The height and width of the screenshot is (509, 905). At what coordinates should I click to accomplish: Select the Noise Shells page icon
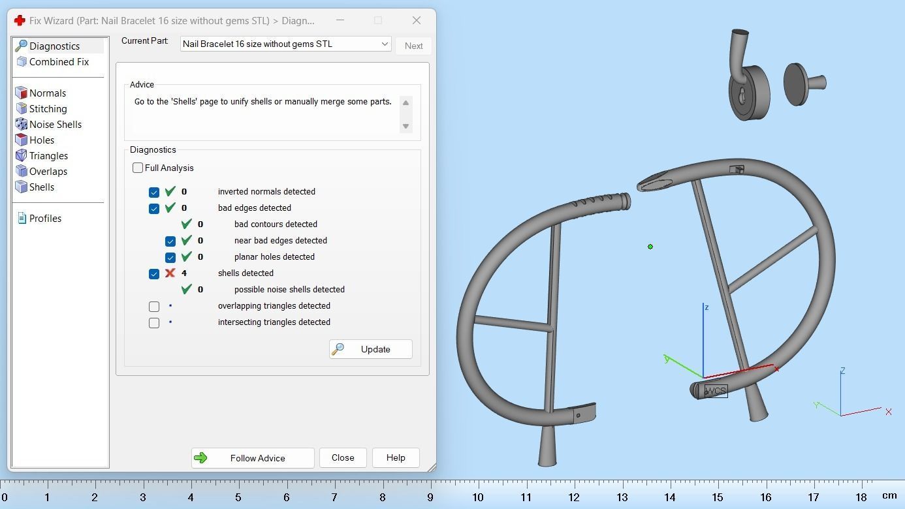[x=22, y=124]
